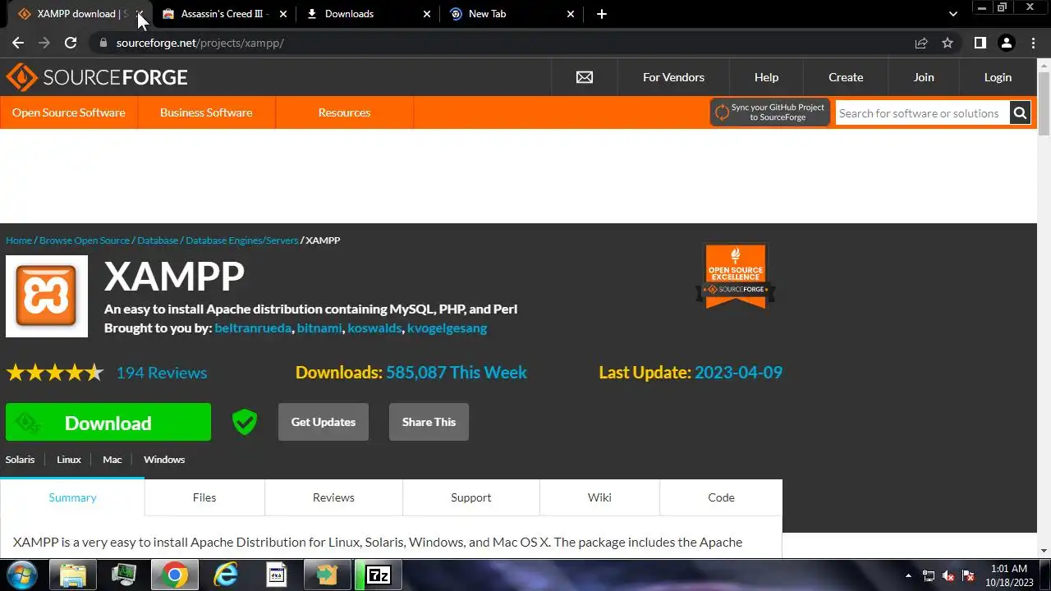Click the search magnifier button
Screen dimensions: 1051x591
(x=1020, y=113)
